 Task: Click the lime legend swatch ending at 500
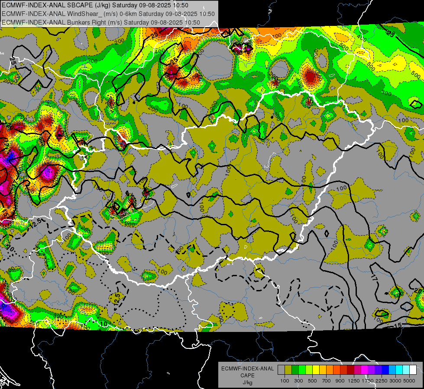pyautogui.click(x=309, y=370)
